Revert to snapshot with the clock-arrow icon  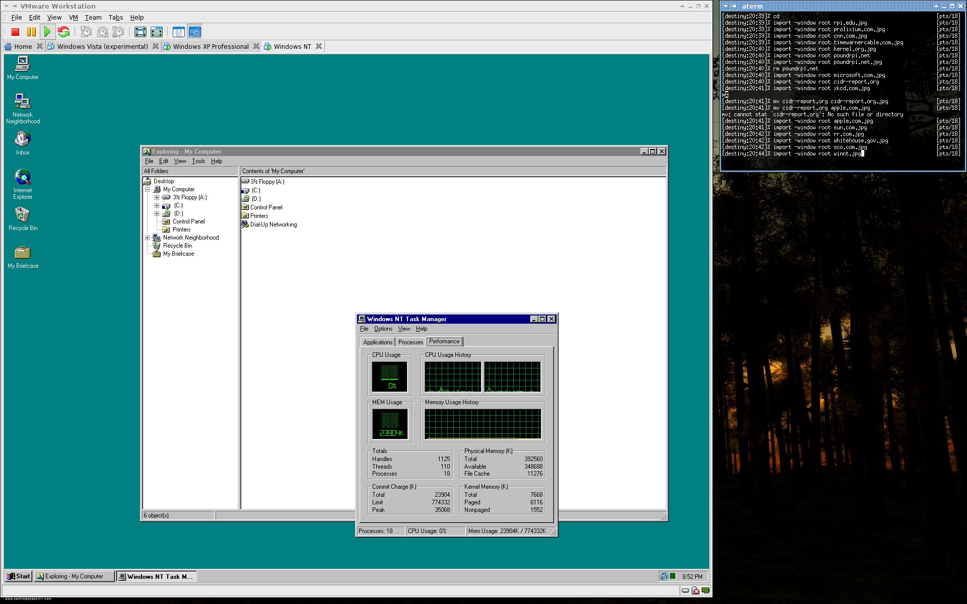tap(102, 32)
